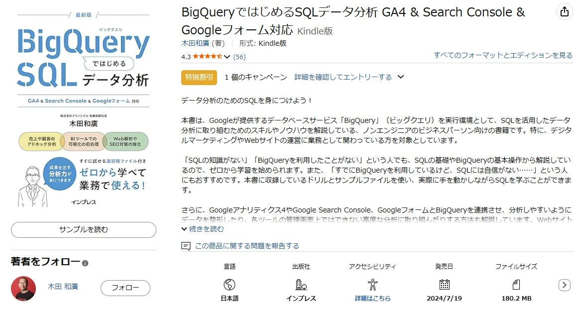Open すべてのフォーマットとエディションを見る link
The image size is (579, 310).
[502, 56]
